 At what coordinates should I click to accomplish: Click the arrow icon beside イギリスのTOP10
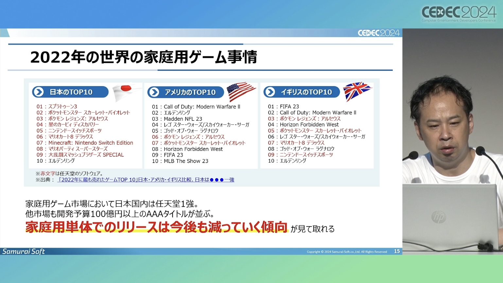[x=270, y=92]
